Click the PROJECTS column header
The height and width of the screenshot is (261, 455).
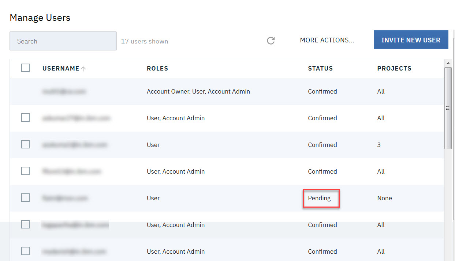point(394,68)
